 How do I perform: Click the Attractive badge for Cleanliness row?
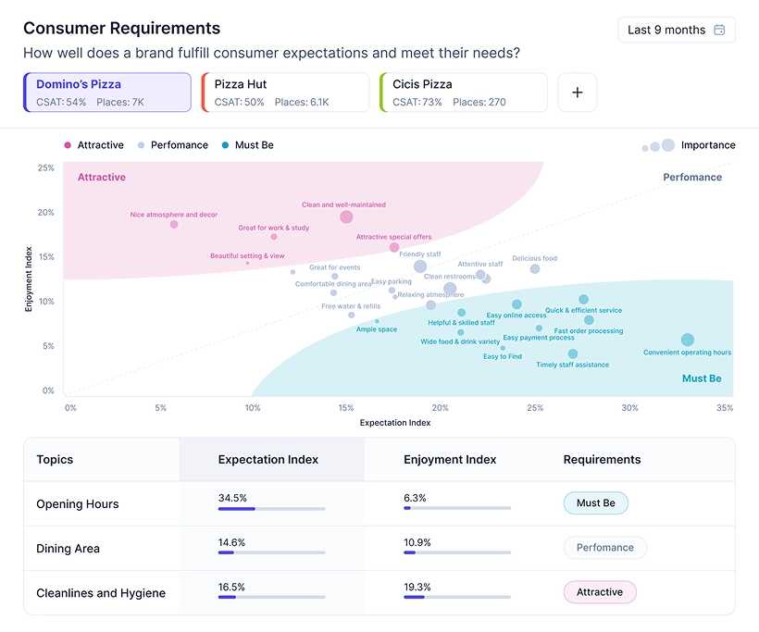[x=599, y=592]
